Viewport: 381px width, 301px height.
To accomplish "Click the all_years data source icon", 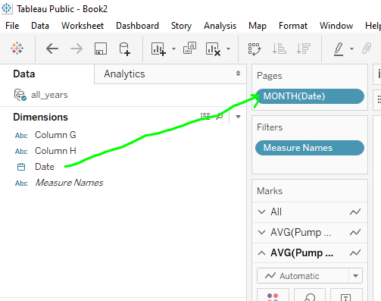I will point(20,95).
